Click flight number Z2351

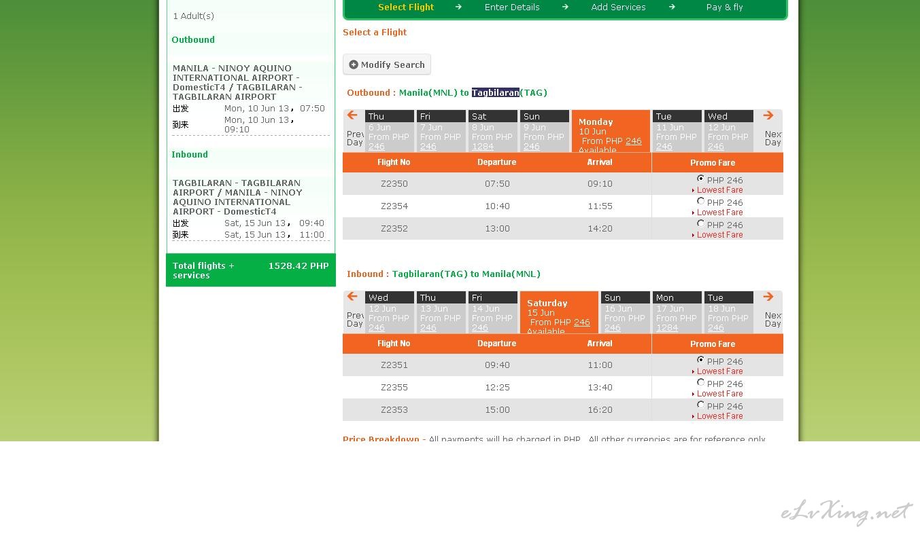click(x=394, y=365)
